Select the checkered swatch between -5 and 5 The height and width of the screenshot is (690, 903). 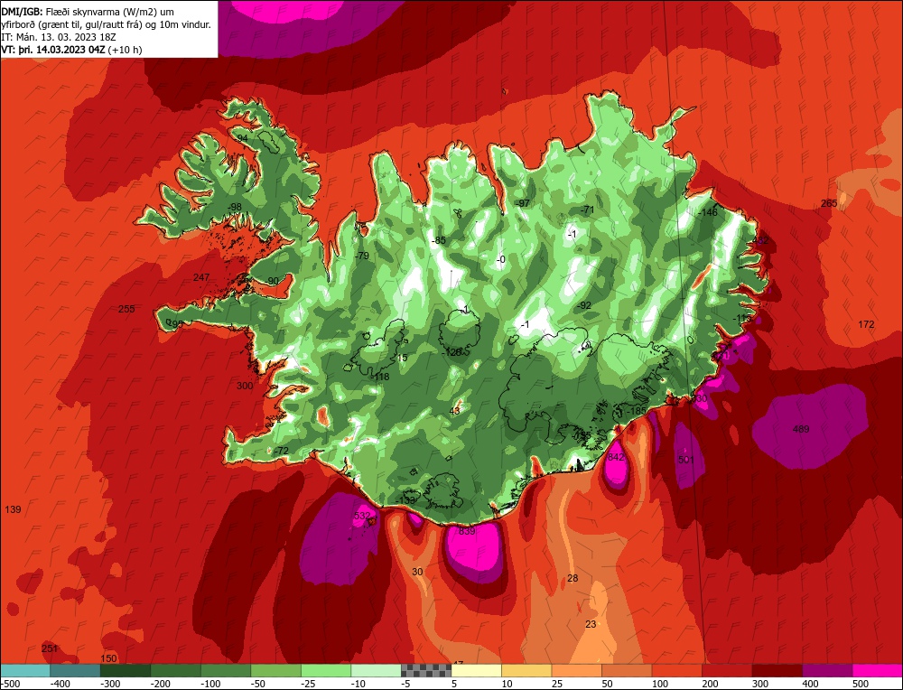coord(426,670)
